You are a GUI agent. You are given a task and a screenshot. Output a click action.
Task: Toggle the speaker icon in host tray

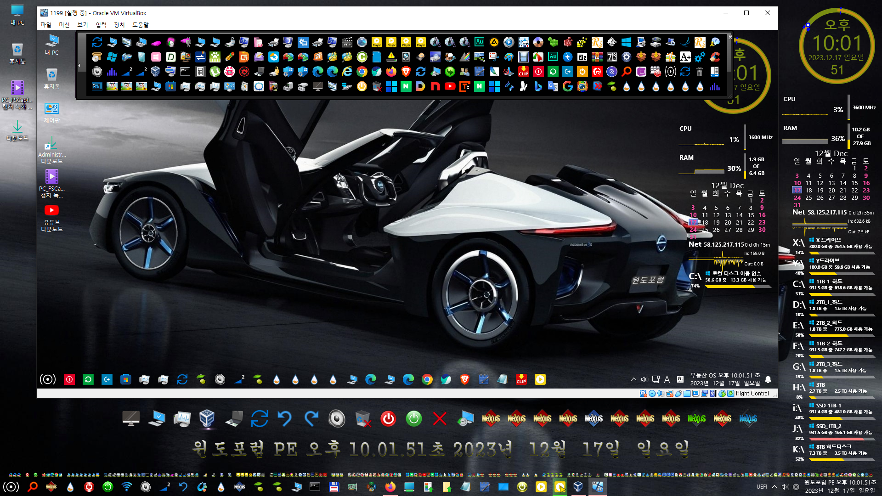pyautogui.click(x=785, y=487)
